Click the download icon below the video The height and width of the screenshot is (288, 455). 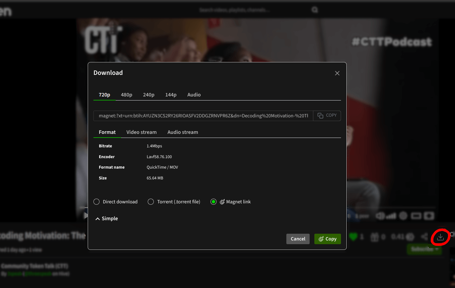440,237
